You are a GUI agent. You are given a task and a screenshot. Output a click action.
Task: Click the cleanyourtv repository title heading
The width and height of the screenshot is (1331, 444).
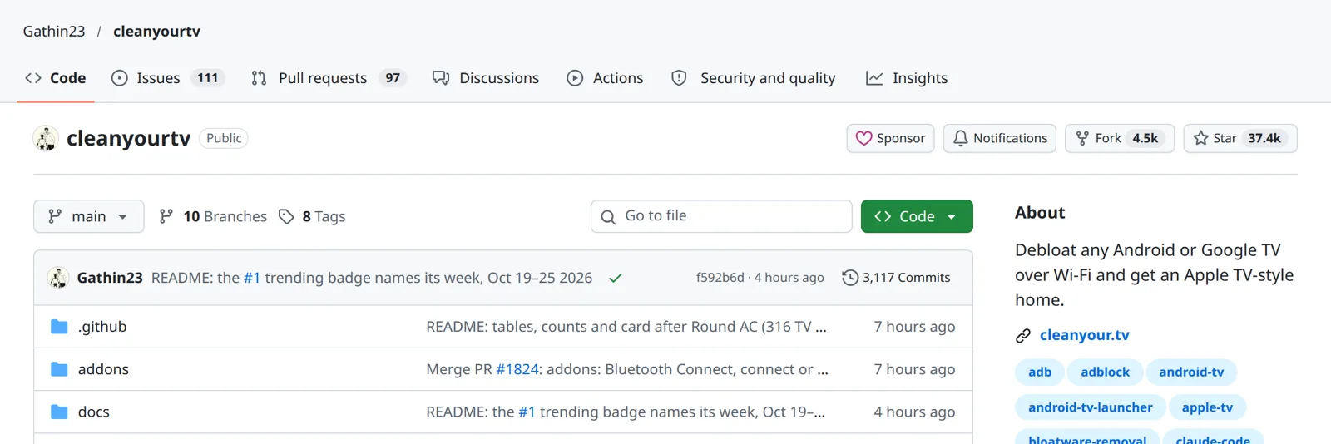point(129,138)
